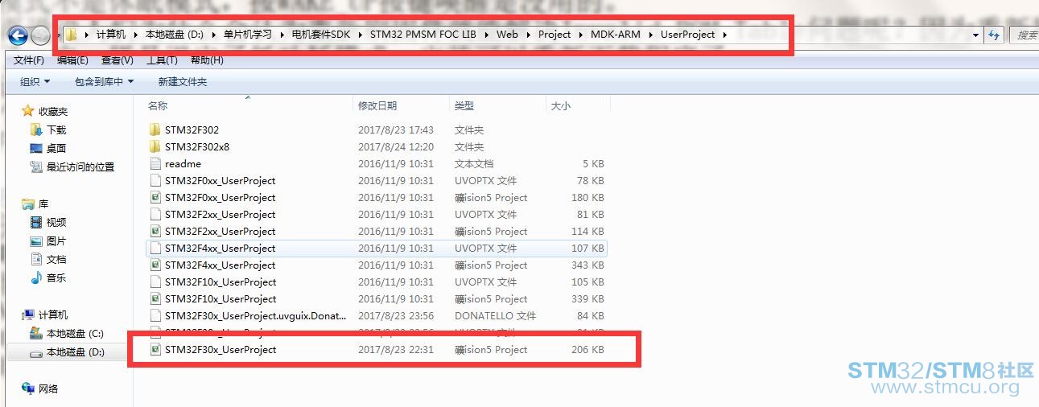Navigate to MDK-ARM in the breadcrumb

pos(616,35)
